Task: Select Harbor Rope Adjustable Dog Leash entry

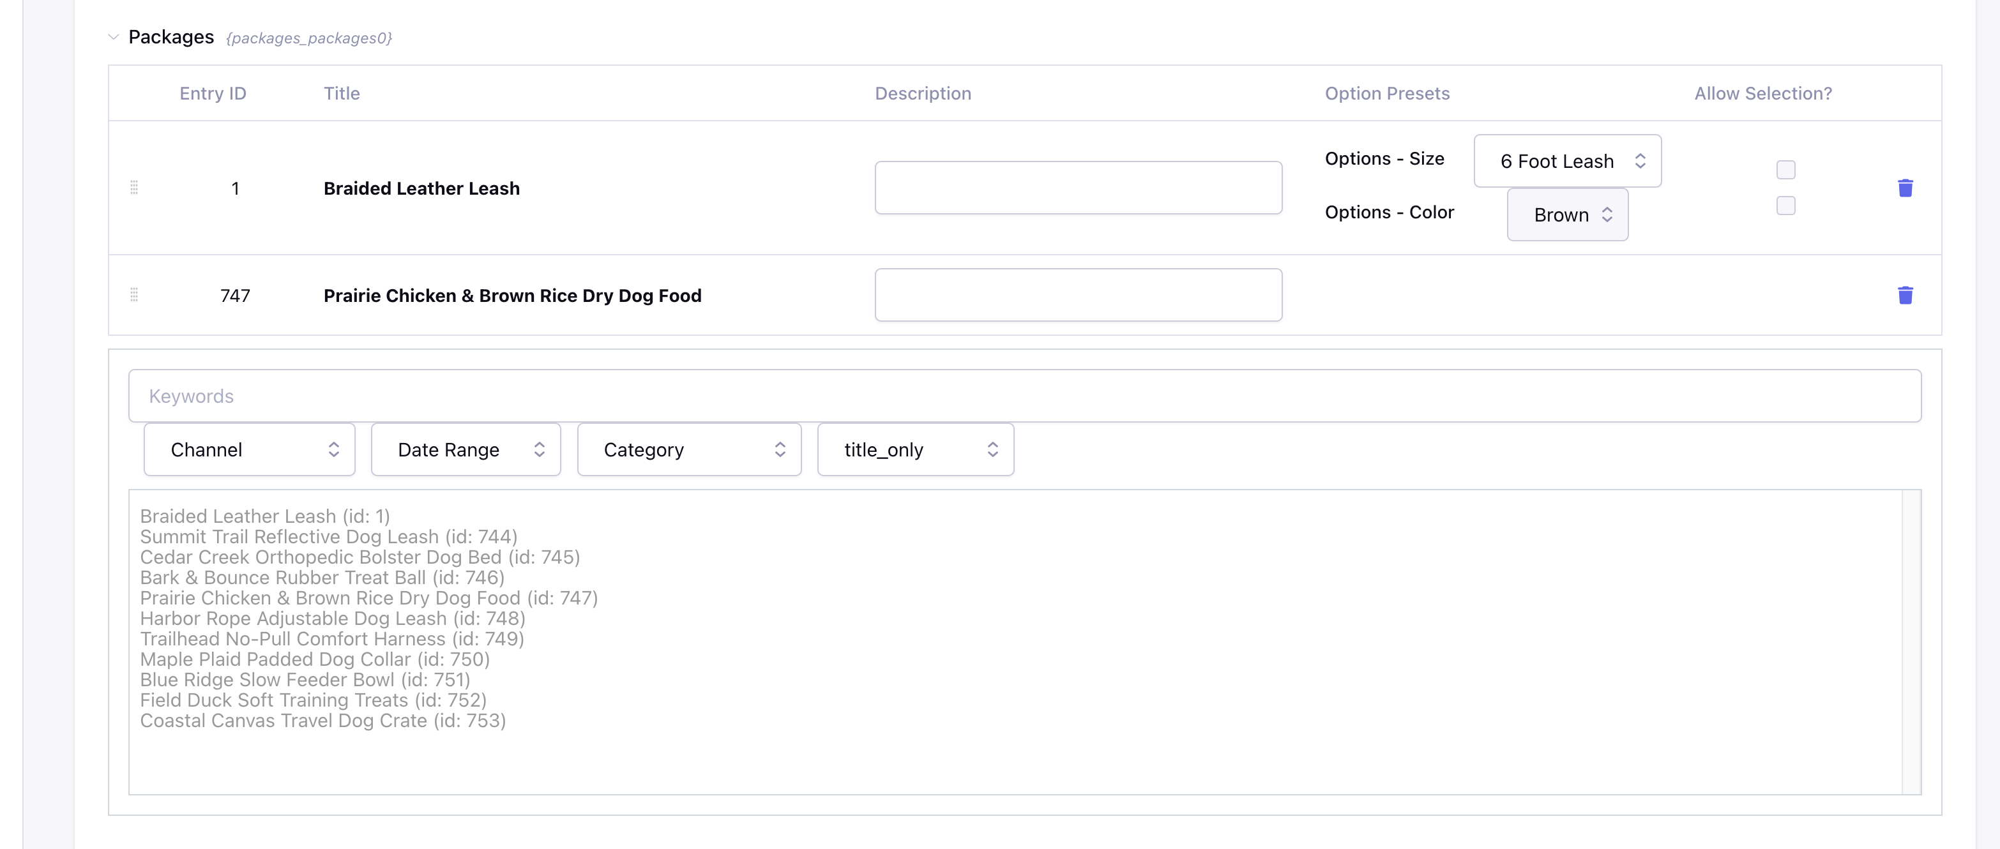Action: click(x=332, y=619)
